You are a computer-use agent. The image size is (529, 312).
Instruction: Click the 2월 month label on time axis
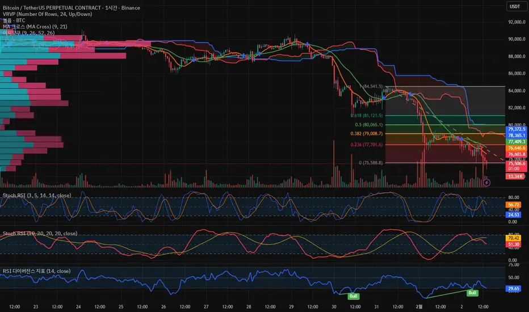point(419,306)
